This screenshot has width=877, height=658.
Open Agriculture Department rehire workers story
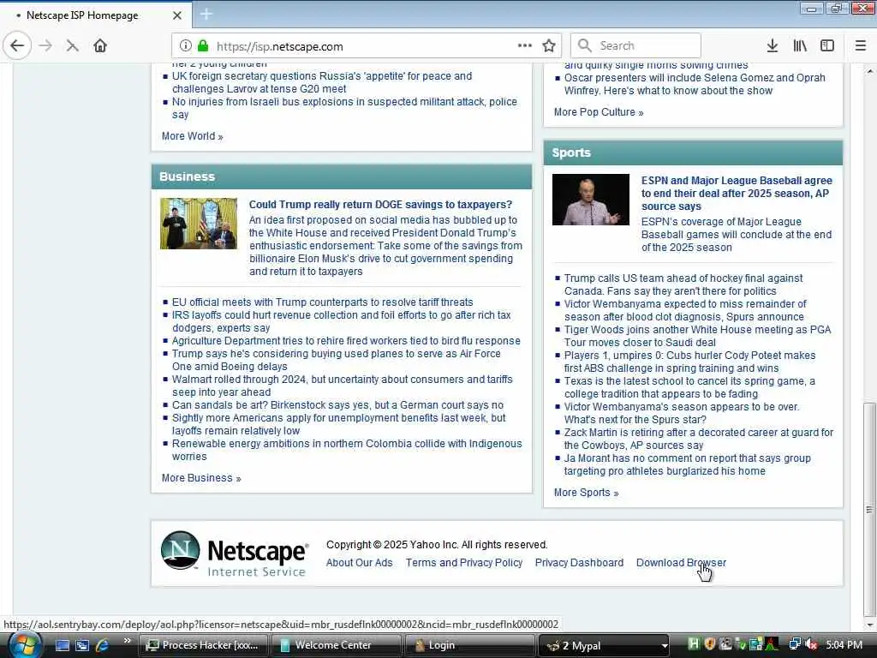click(346, 341)
